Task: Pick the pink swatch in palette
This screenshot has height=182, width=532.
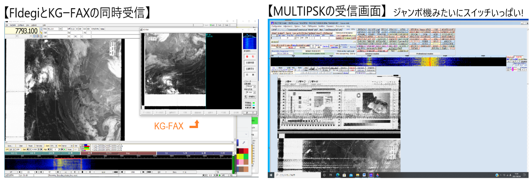Action: point(241,162)
